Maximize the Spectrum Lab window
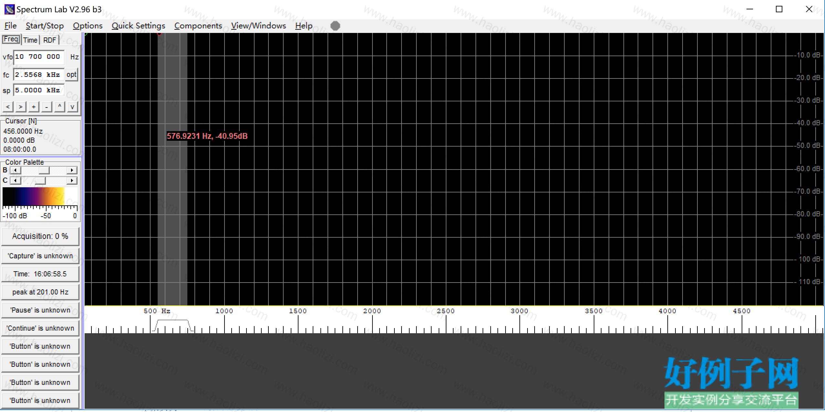825x412 pixels. tap(779, 9)
